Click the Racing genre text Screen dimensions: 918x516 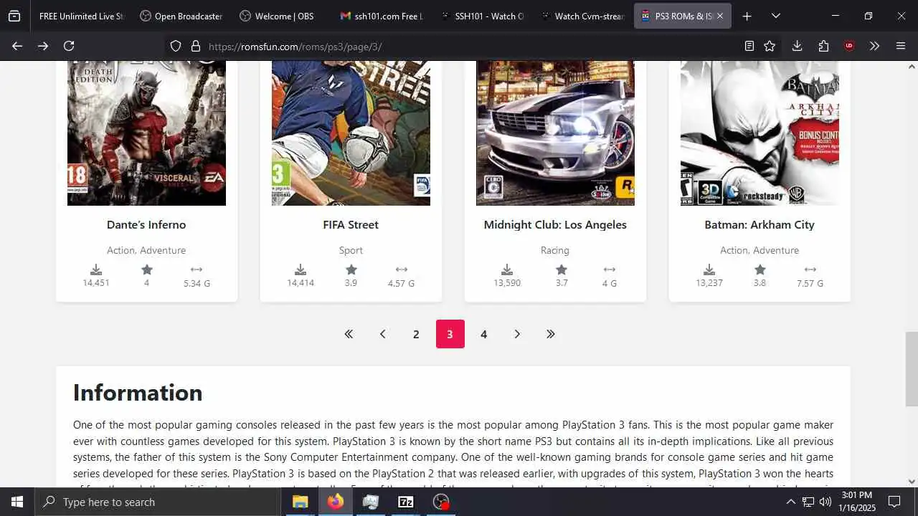pos(555,250)
